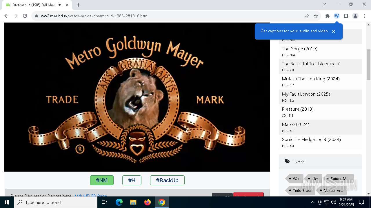The width and height of the screenshot is (371, 208).
Task: Open the Extensions puzzle icon
Action: [x=328, y=16]
